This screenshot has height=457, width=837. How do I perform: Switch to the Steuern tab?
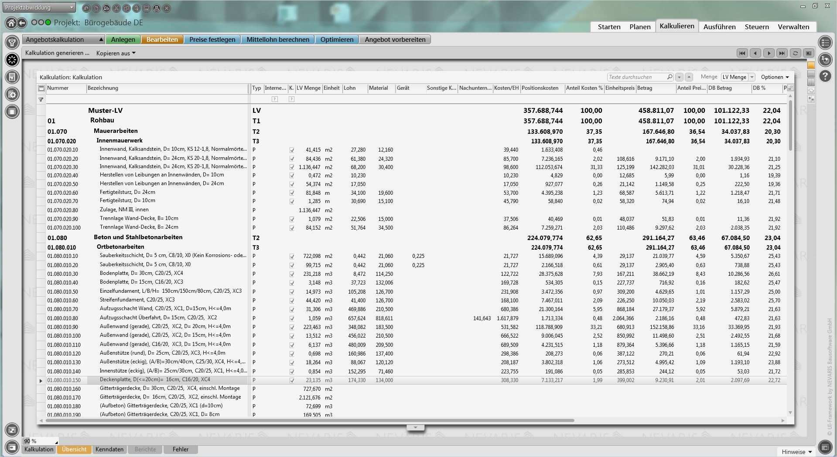point(756,27)
